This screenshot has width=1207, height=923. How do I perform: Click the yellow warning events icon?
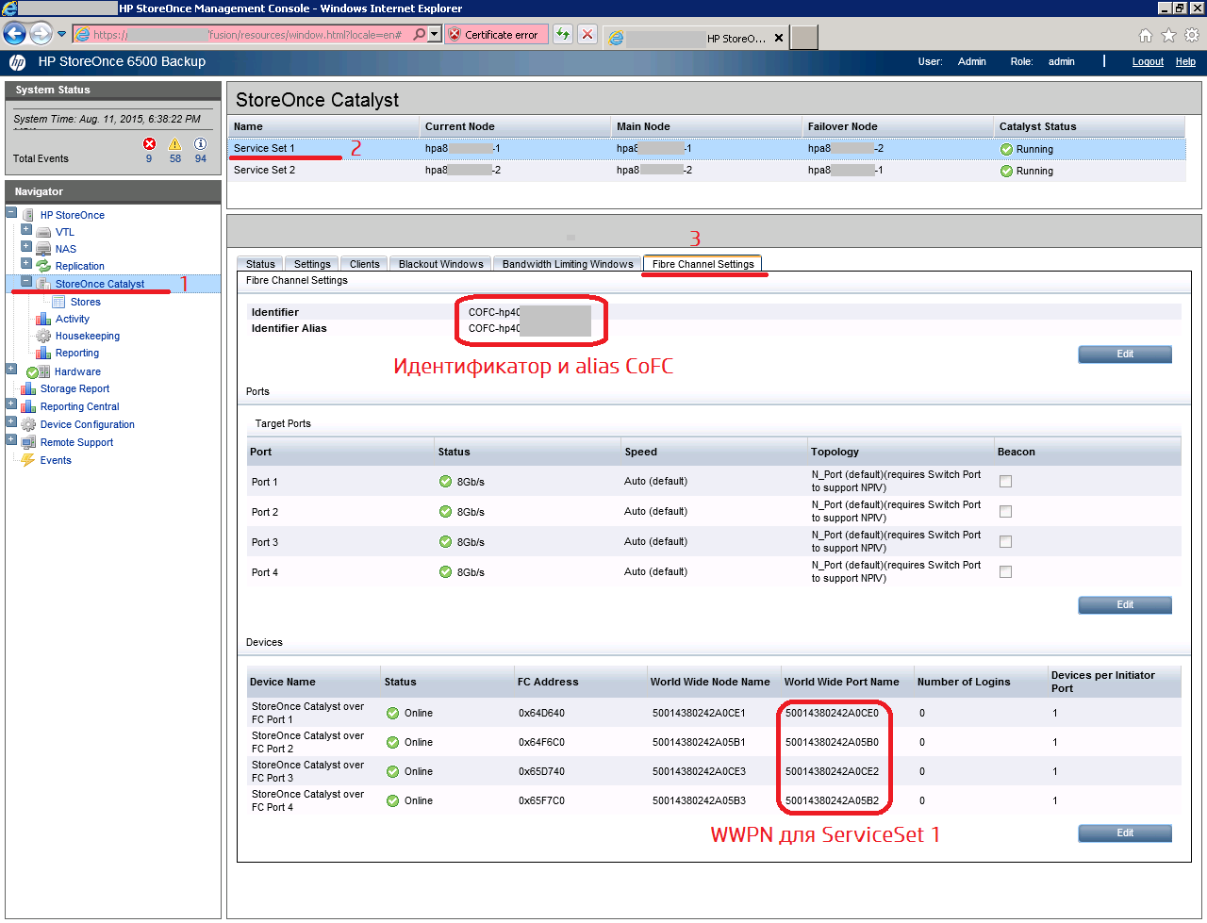tap(174, 143)
